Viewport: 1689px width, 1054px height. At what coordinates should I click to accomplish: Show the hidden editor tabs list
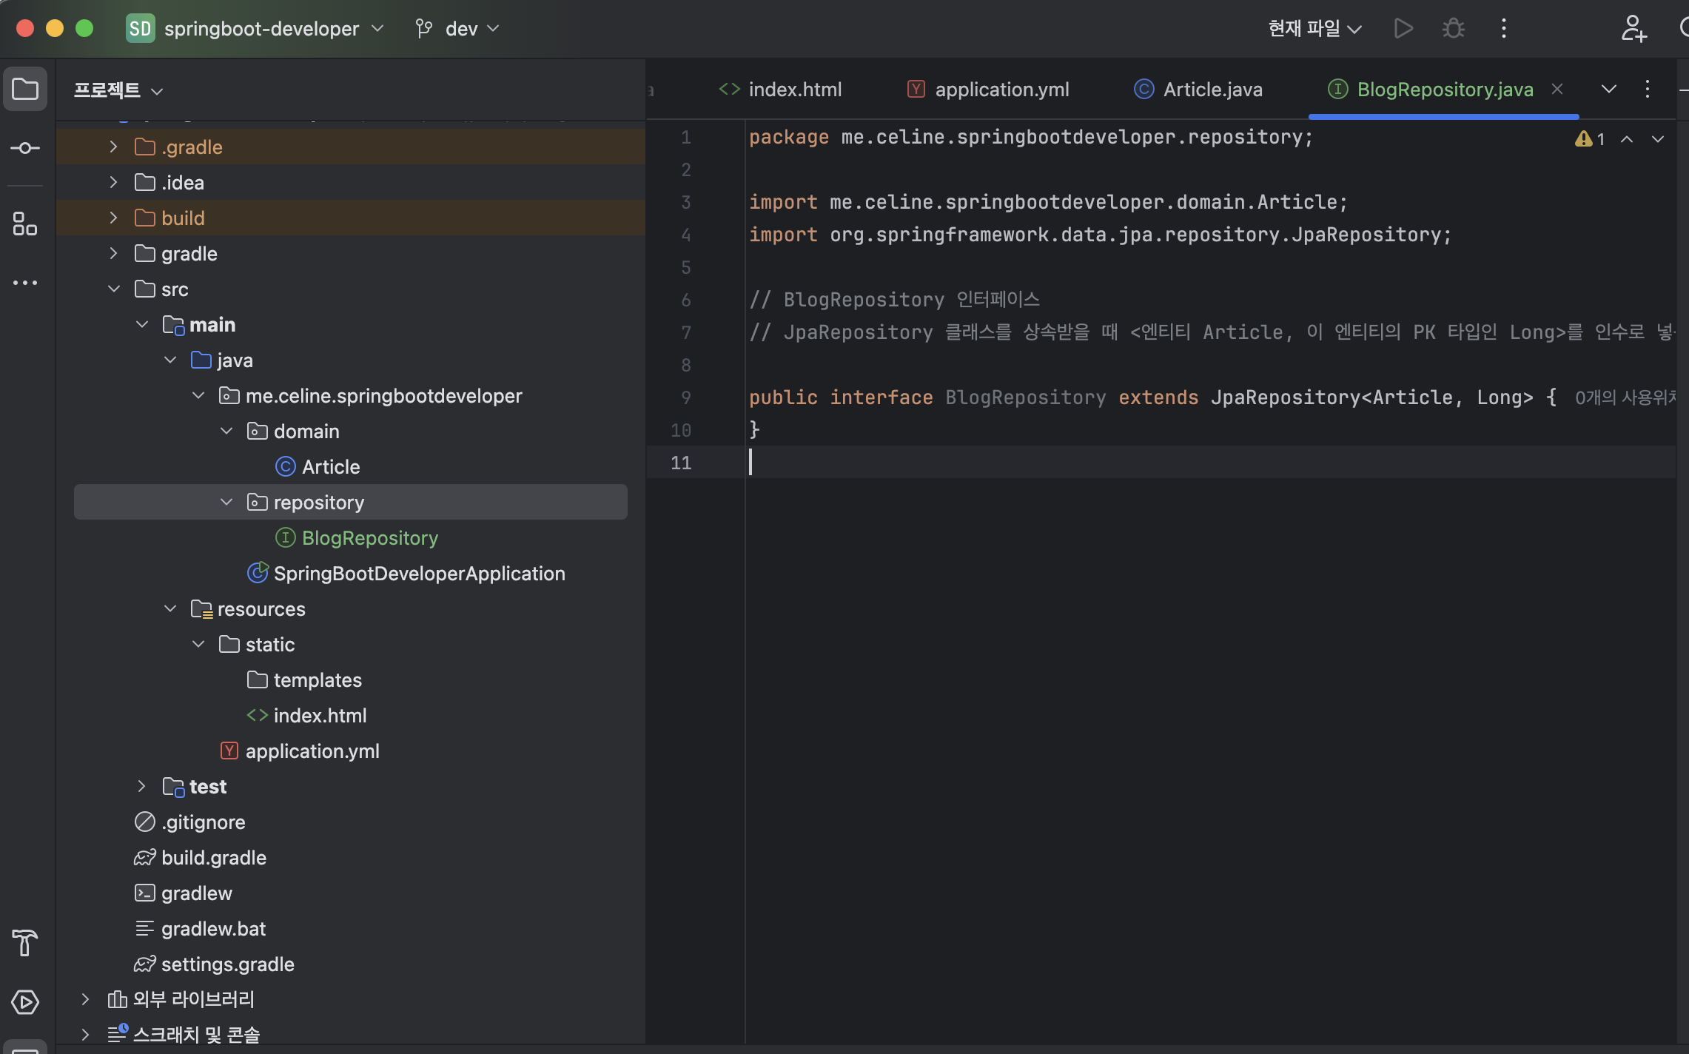(1609, 90)
